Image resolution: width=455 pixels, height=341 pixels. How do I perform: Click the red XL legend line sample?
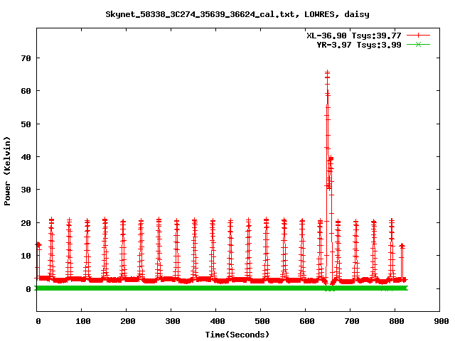[418, 36]
